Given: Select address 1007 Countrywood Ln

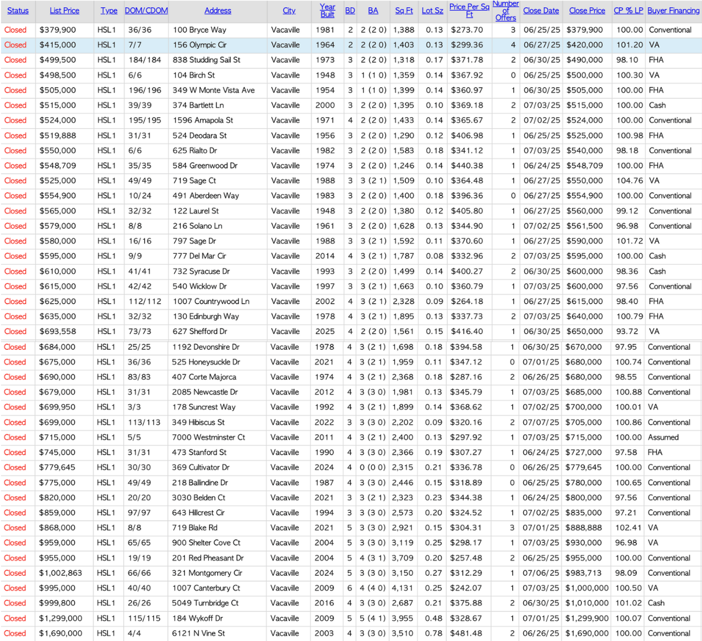Looking at the screenshot, I should point(211,301).
